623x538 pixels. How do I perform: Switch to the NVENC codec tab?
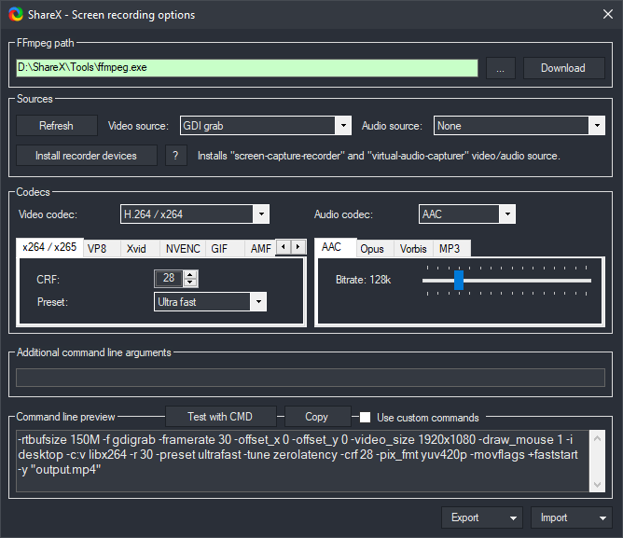pos(182,249)
